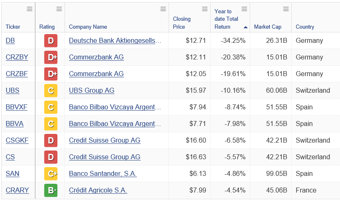Screen dimensions: 340x200
Task: Select the $6.13 closing price cell
Action: (x=197, y=174)
